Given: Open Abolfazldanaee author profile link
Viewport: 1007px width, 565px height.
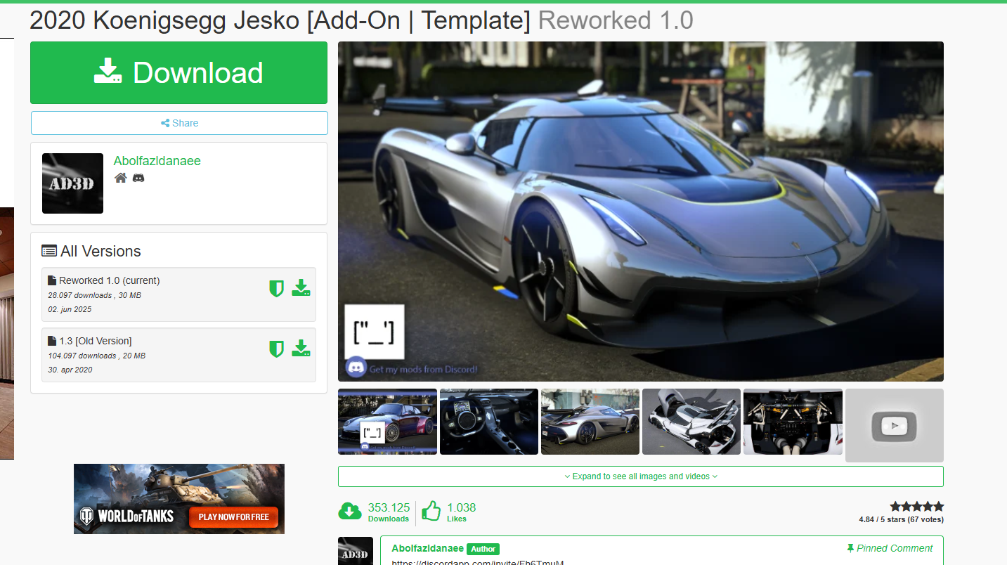Looking at the screenshot, I should [x=157, y=161].
